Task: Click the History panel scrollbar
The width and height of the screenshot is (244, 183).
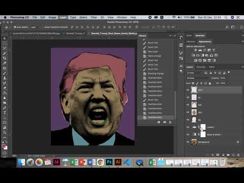Action: 175,105
